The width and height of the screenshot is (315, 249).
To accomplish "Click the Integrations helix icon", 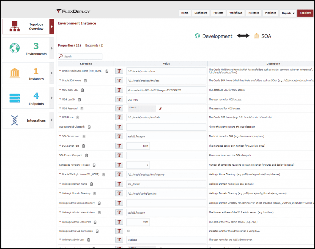I will click(x=14, y=120).
